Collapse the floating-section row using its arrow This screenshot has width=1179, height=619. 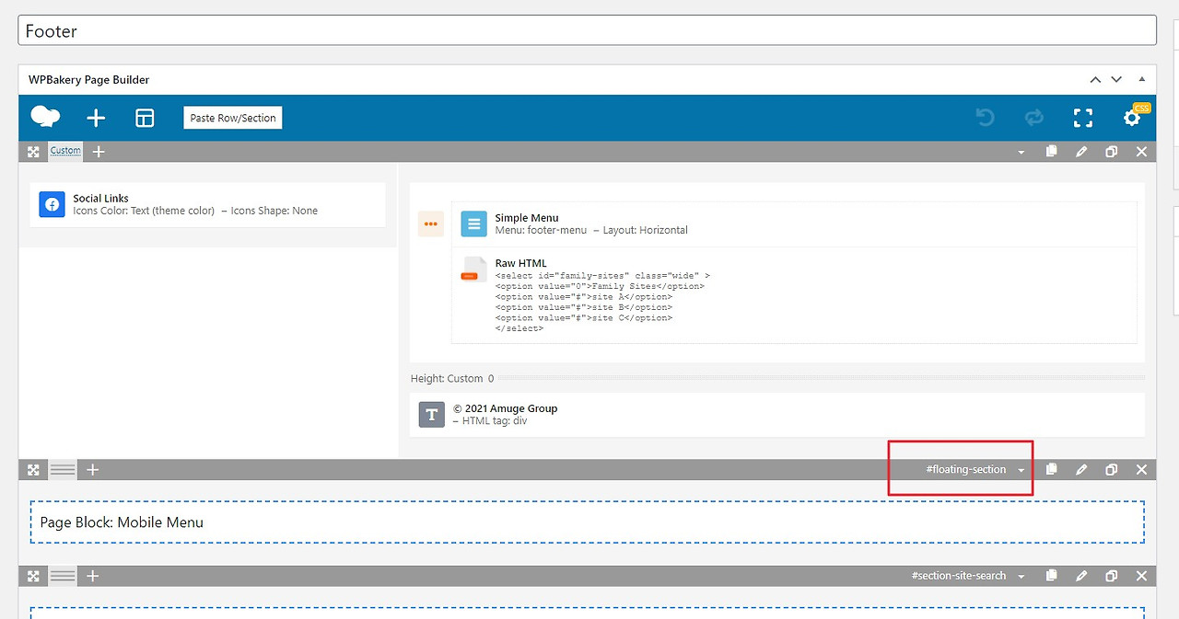(x=1021, y=471)
